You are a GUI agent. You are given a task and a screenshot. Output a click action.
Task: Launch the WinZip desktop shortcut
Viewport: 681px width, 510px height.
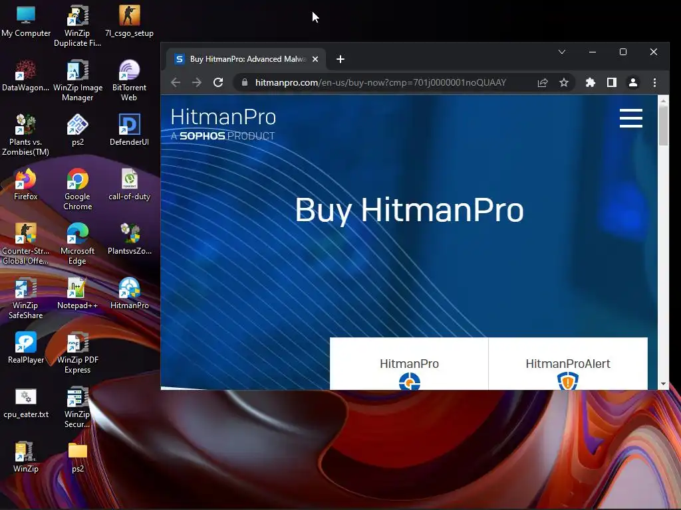tap(26, 457)
